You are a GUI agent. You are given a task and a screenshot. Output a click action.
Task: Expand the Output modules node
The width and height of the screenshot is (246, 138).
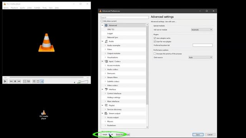pos(105,53)
